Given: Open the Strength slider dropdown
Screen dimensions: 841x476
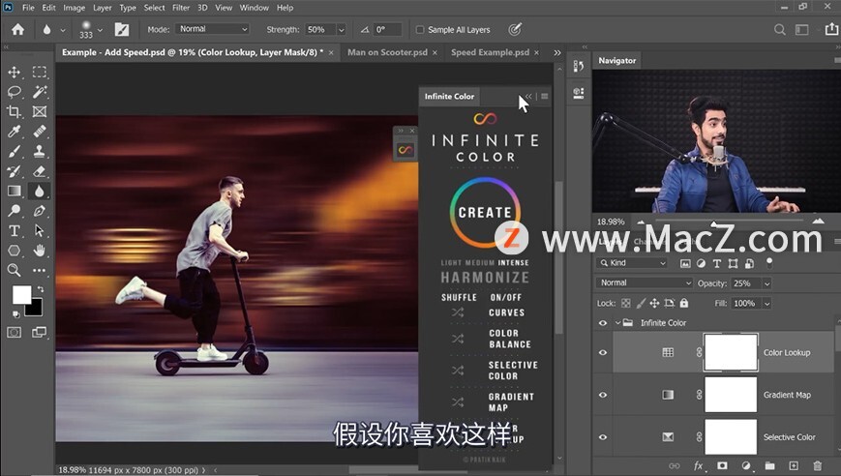Looking at the screenshot, I should click(x=341, y=29).
